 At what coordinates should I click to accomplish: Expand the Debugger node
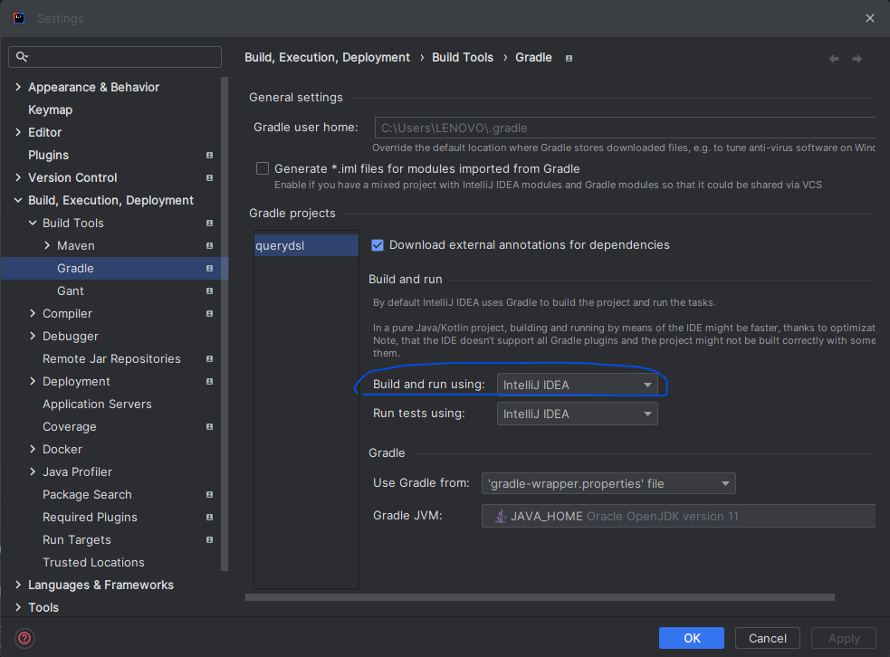coord(33,336)
